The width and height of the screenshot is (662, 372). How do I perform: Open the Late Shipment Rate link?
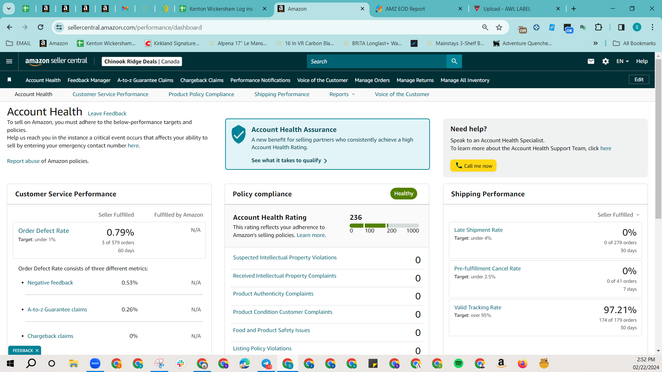[478, 230]
